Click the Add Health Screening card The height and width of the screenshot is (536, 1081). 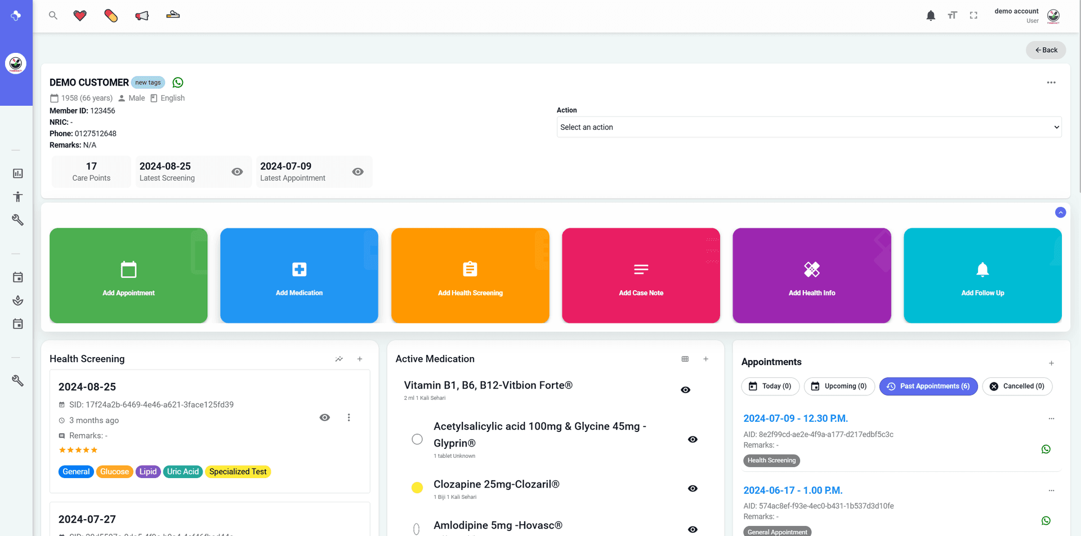(470, 276)
